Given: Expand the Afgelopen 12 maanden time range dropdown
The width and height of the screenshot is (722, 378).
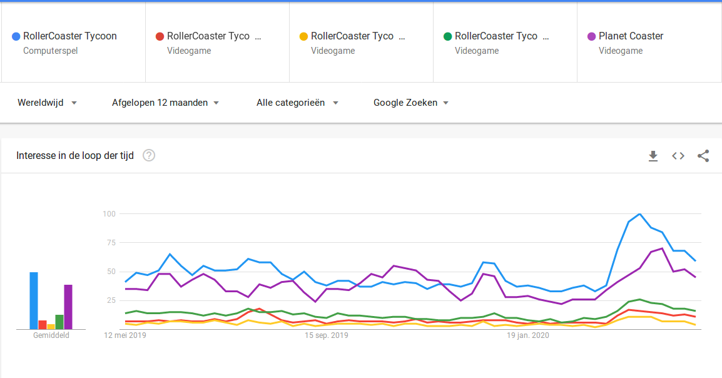Looking at the screenshot, I should [165, 103].
